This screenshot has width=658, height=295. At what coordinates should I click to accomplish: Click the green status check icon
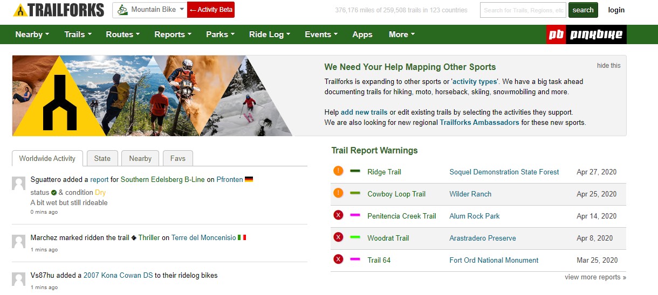pyautogui.click(x=54, y=193)
